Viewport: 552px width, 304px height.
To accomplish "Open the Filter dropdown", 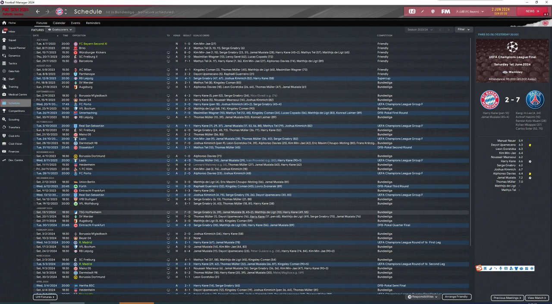I will [x=463, y=29].
